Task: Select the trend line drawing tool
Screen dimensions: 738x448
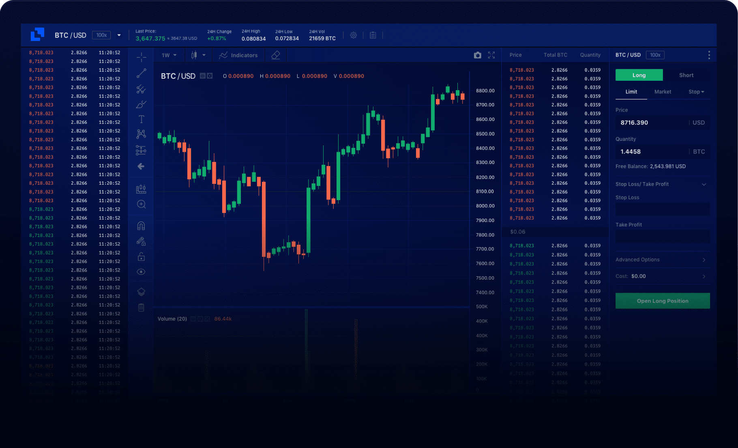Action: [x=141, y=73]
